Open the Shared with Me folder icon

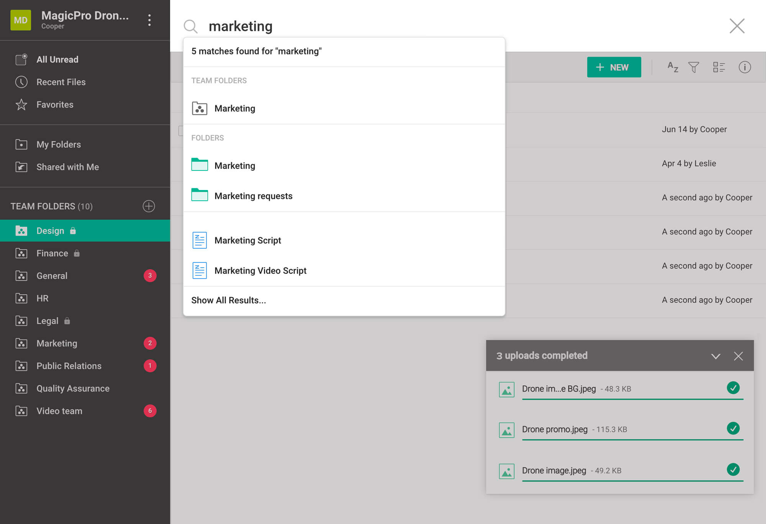[22, 167]
